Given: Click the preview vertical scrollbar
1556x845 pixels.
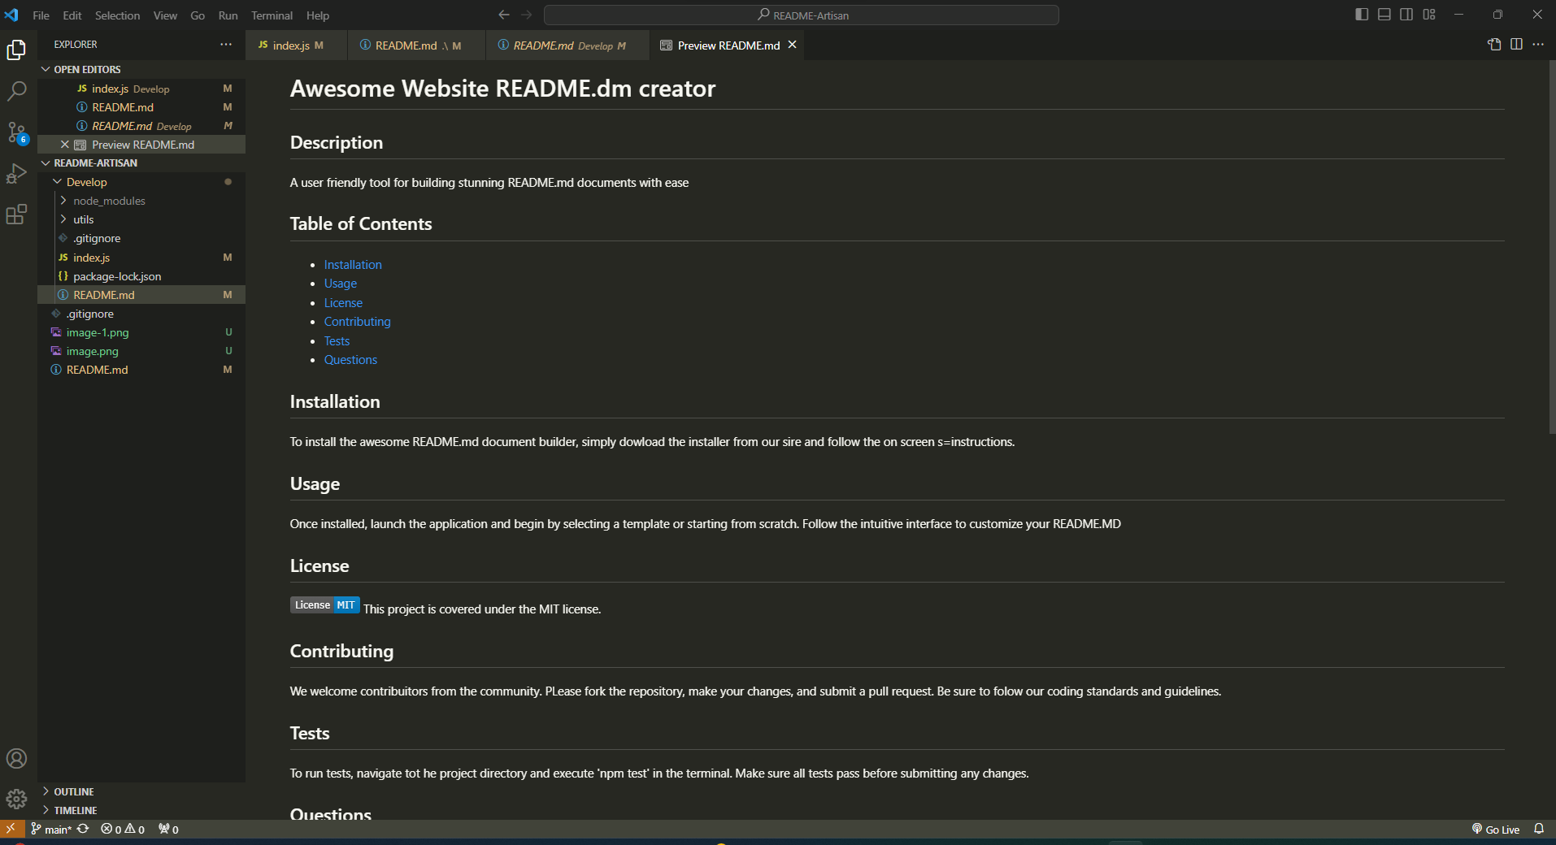Looking at the screenshot, I should point(1551,248).
